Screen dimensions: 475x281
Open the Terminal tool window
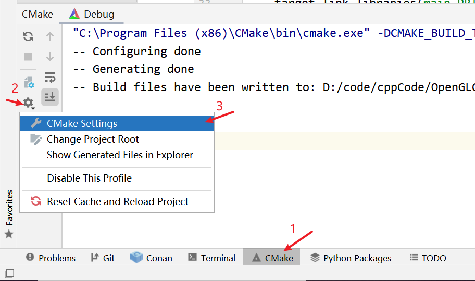(x=211, y=258)
